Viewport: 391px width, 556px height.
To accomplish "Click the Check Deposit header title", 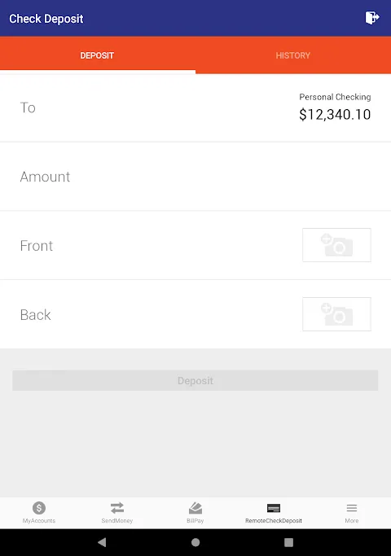I will click(46, 19).
